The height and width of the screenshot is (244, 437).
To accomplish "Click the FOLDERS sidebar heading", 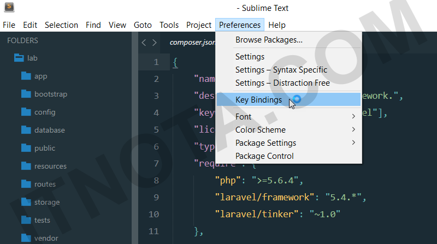I will point(22,40).
